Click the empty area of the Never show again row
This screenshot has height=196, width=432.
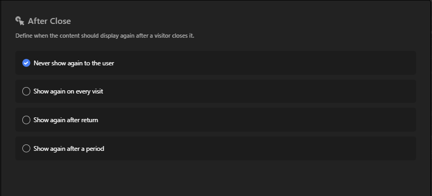point(265,63)
